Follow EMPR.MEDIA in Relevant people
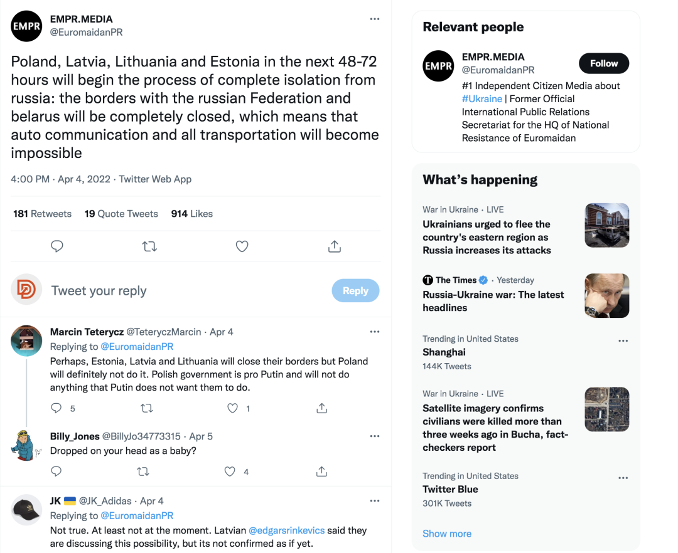The image size is (678, 553). 603,63
